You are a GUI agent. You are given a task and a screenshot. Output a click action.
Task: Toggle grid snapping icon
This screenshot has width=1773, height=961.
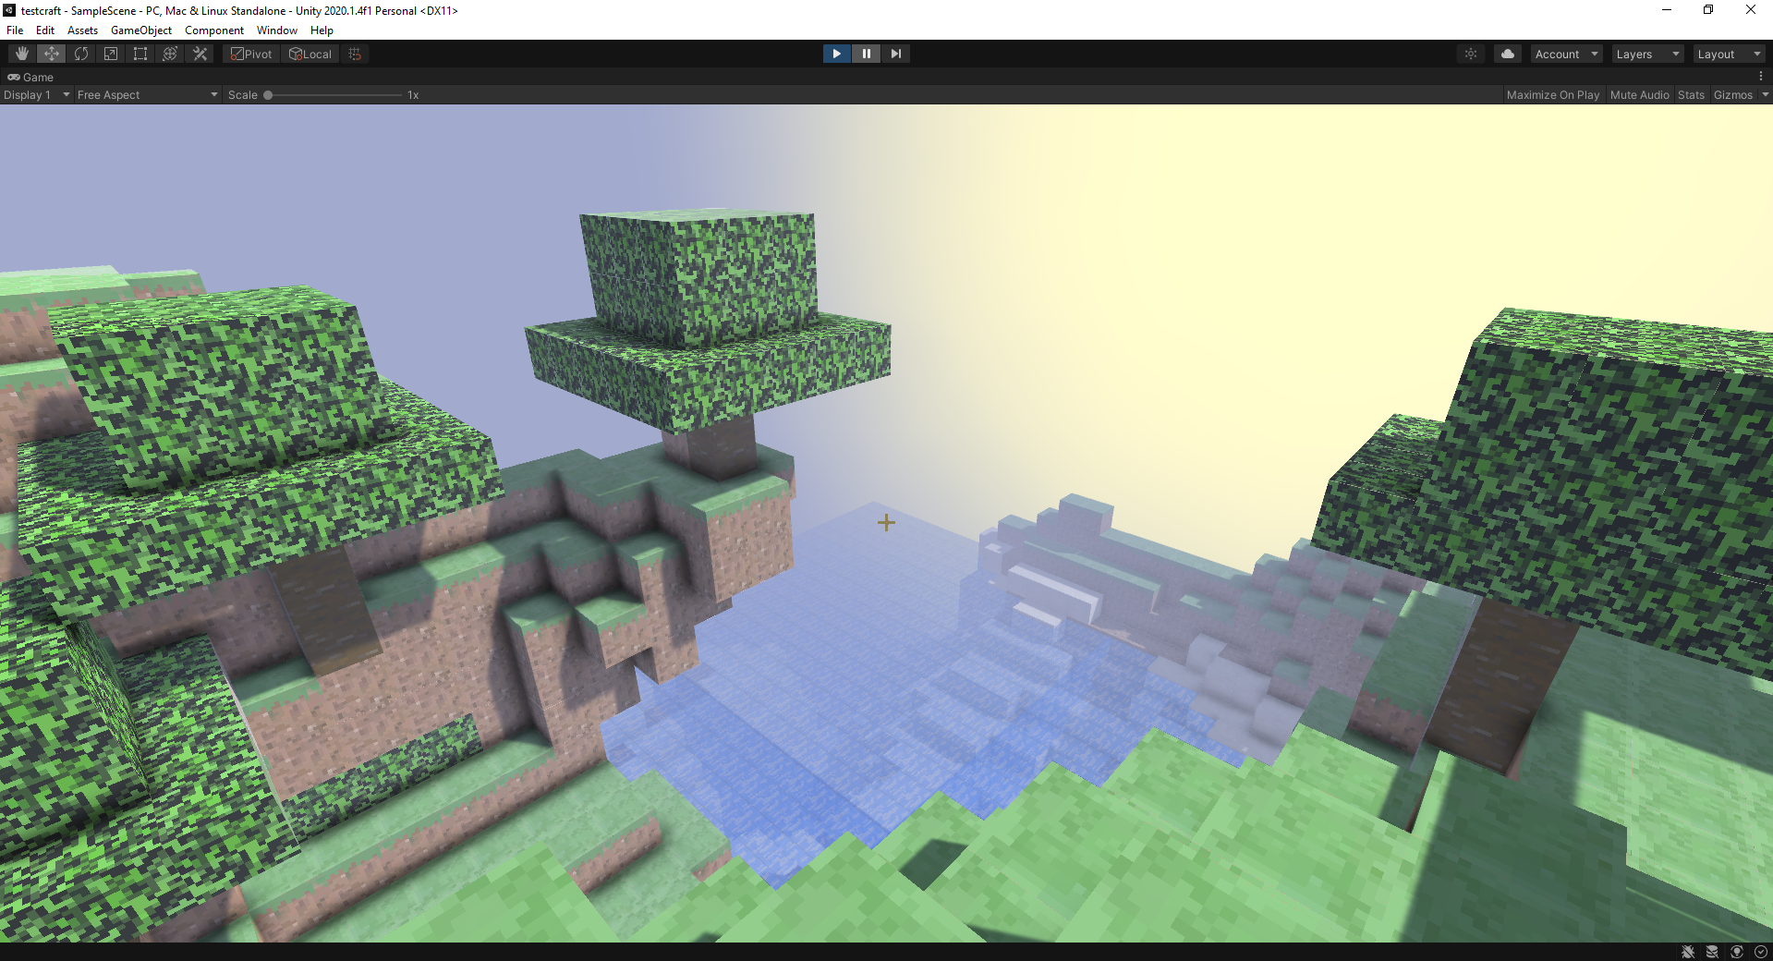point(355,54)
